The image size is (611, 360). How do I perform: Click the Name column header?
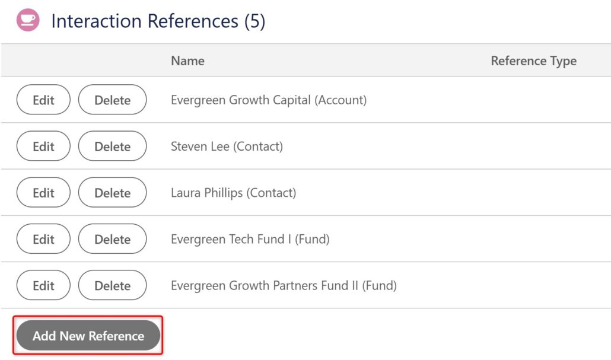click(x=187, y=60)
